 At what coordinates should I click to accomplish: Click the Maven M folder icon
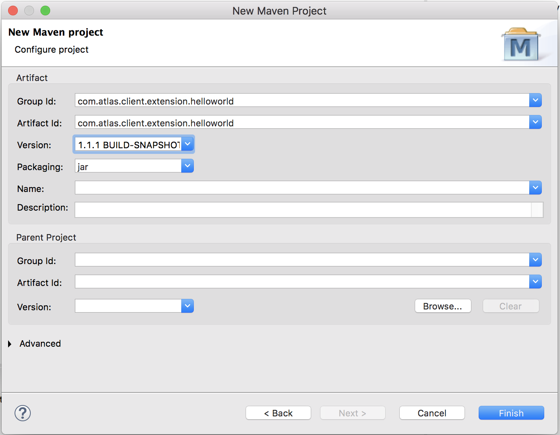click(x=521, y=45)
